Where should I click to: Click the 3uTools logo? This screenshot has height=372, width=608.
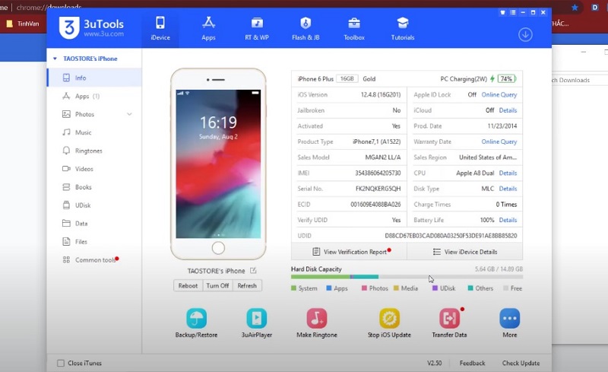pos(91,27)
